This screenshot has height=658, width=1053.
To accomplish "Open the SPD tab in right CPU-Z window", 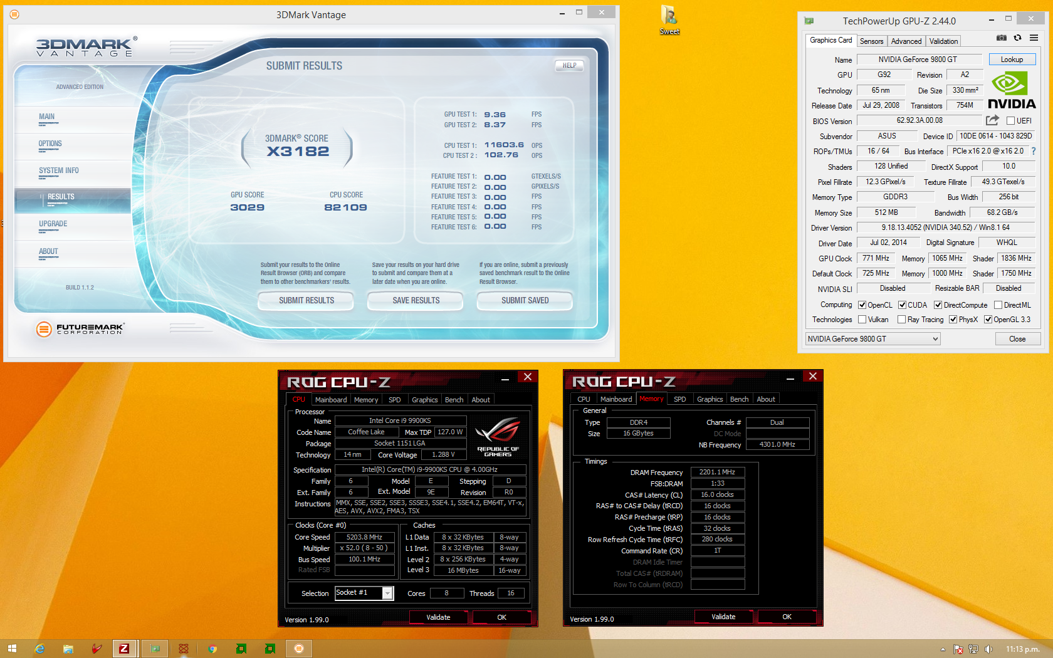I will (680, 399).
